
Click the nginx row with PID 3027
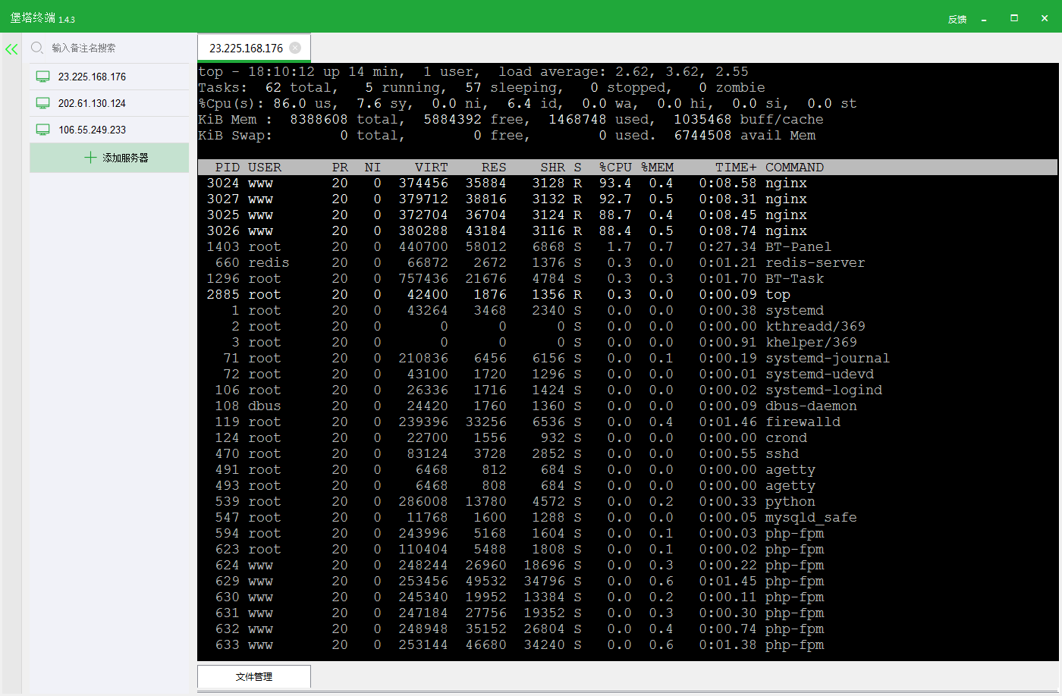point(627,199)
